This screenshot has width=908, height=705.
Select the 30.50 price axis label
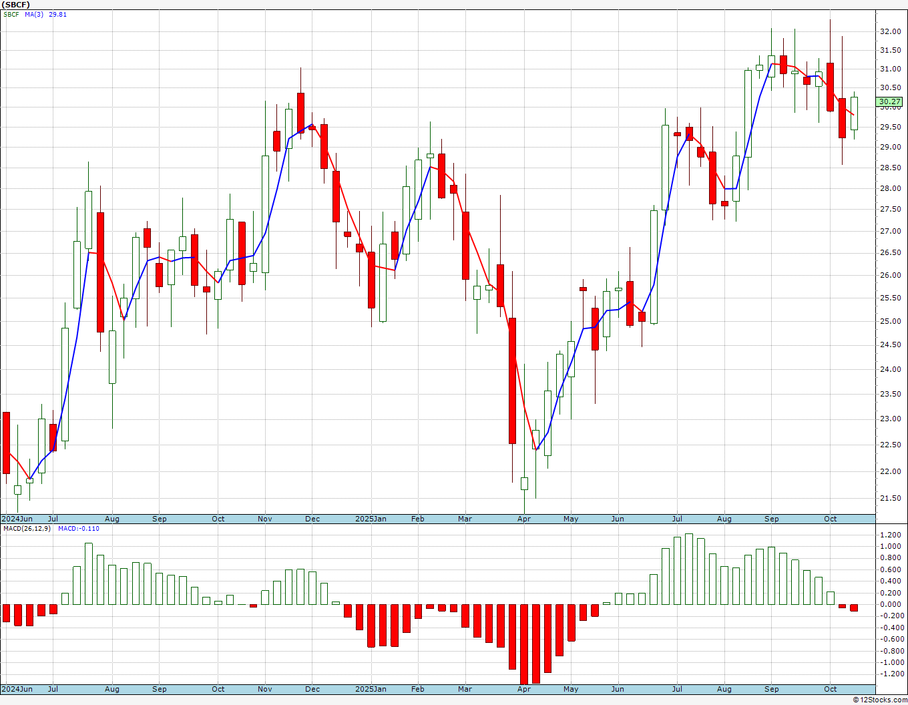[x=890, y=87]
